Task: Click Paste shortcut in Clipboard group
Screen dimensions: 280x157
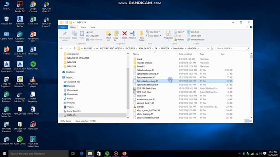Action: point(94,40)
